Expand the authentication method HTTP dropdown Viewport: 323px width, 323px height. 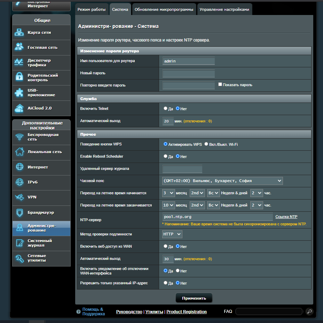click(x=172, y=234)
